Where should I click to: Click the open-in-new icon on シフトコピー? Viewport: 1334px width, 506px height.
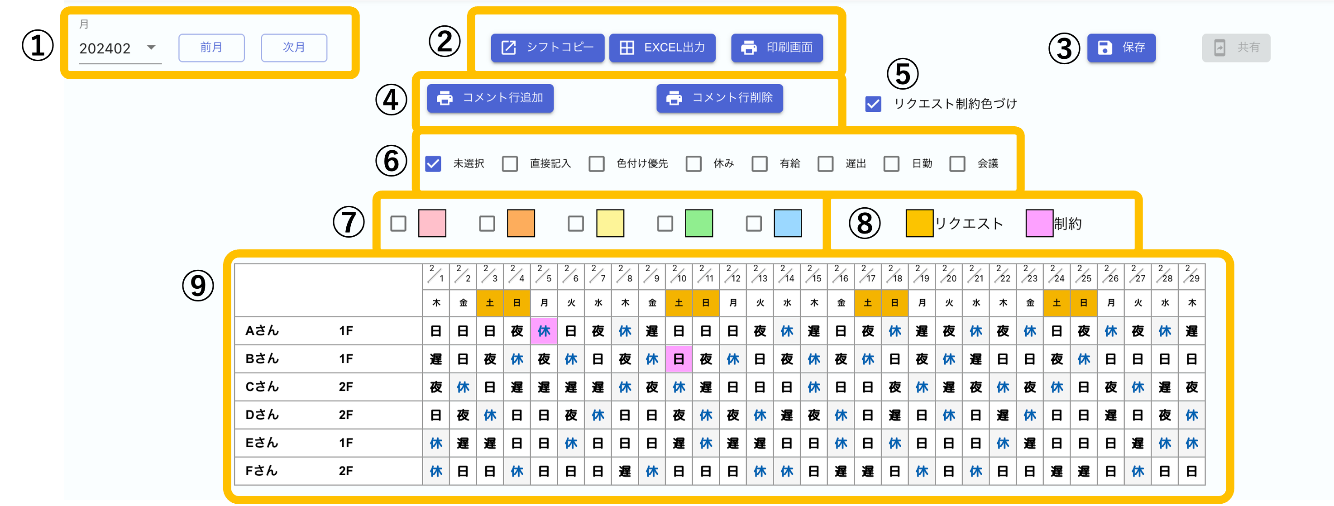point(508,48)
